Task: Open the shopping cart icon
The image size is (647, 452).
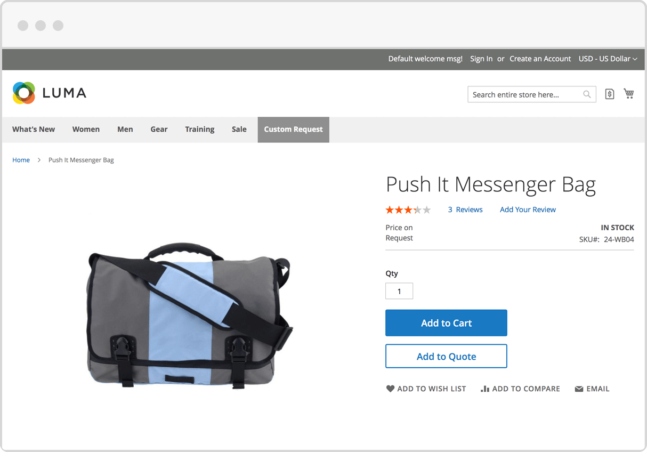Action: 629,94
